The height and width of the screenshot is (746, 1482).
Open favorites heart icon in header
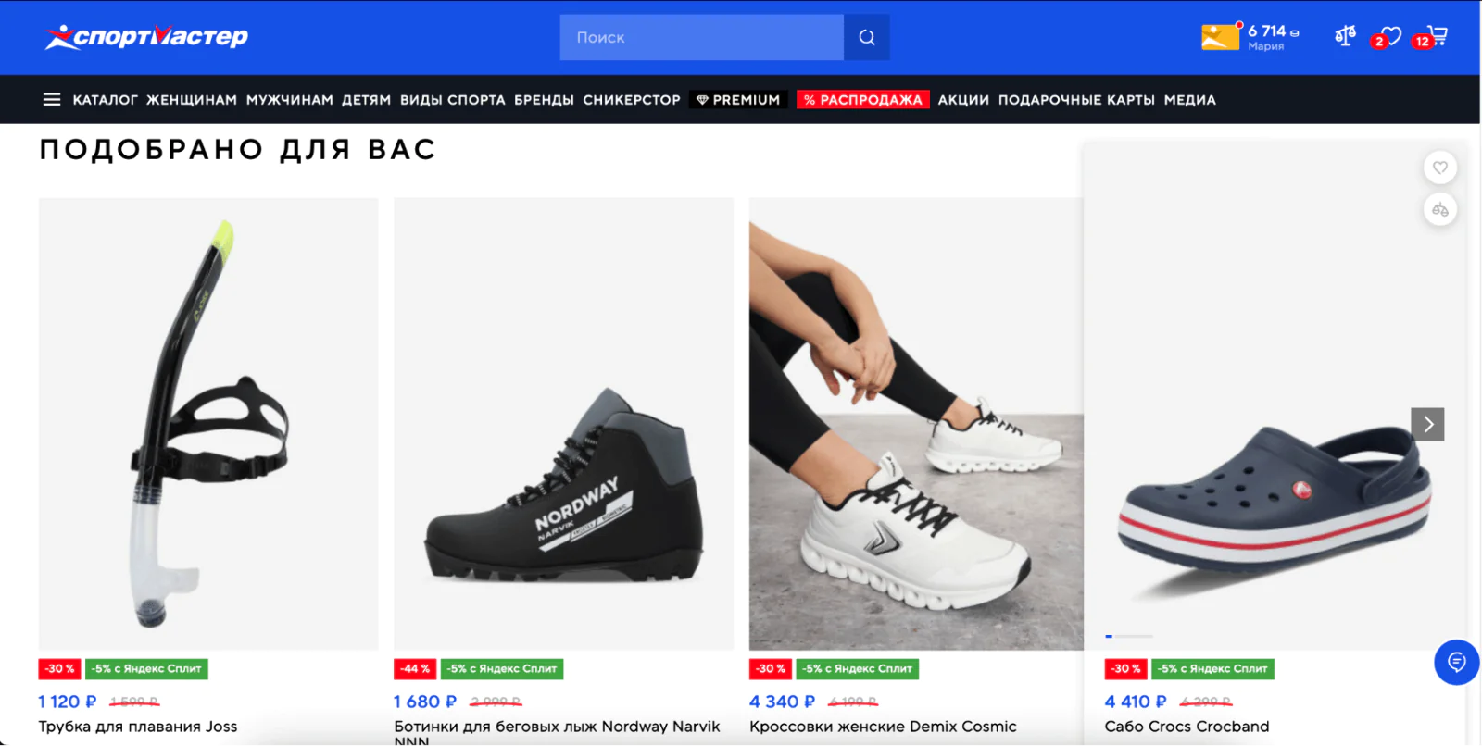[1389, 36]
